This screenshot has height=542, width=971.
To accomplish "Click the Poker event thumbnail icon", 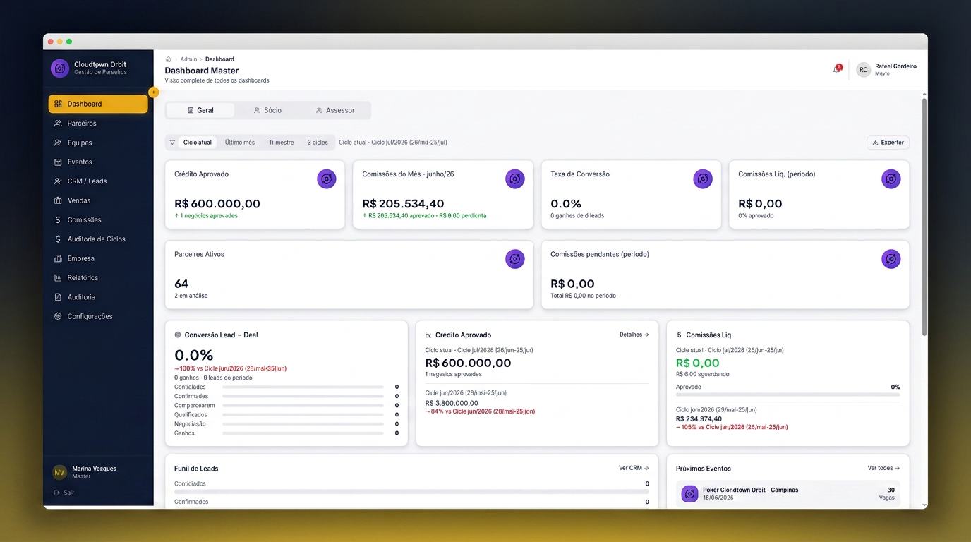I will (689, 493).
